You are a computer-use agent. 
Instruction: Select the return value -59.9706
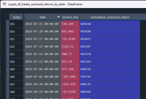click(x=70, y=39)
